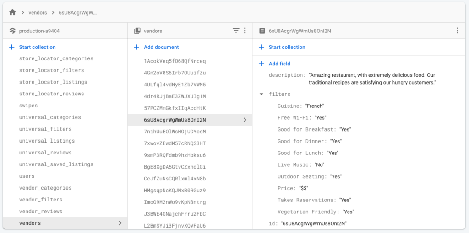The height and width of the screenshot is (233, 469).
Task: Select document ImoO9M2nWo9vKpN3ntrg
Action: [x=175, y=202]
